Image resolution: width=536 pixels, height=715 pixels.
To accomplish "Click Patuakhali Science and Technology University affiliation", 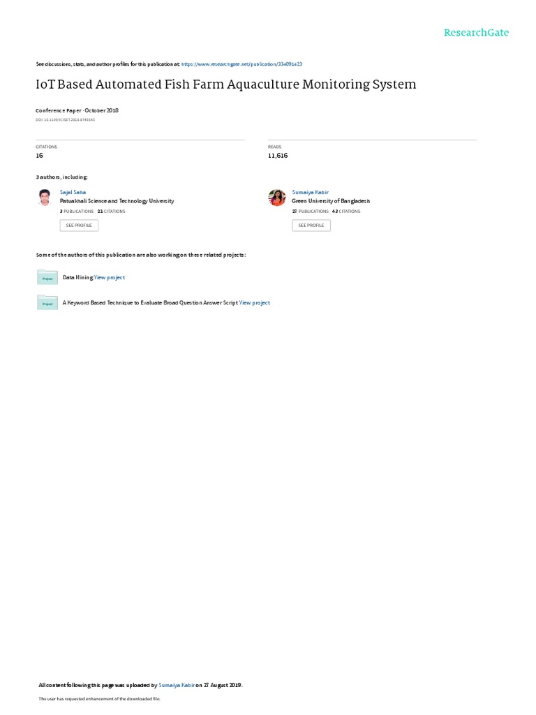I will [117, 201].
